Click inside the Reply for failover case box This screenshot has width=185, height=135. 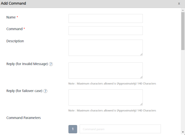(105, 97)
